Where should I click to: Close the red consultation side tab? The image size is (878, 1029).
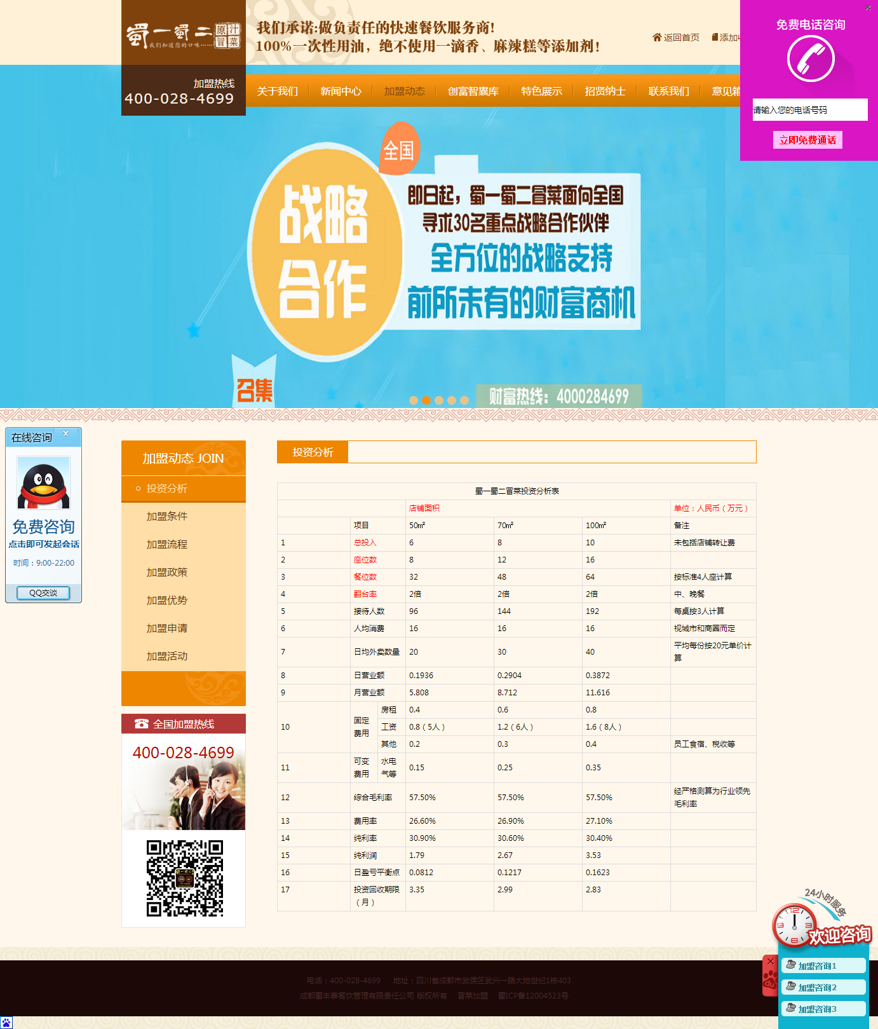(x=770, y=962)
